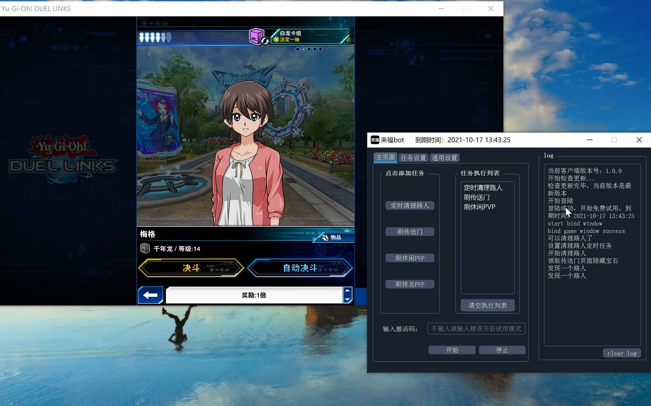Click the reward multiplier down arrow
The width and height of the screenshot is (651, 406).
[347, 299]
